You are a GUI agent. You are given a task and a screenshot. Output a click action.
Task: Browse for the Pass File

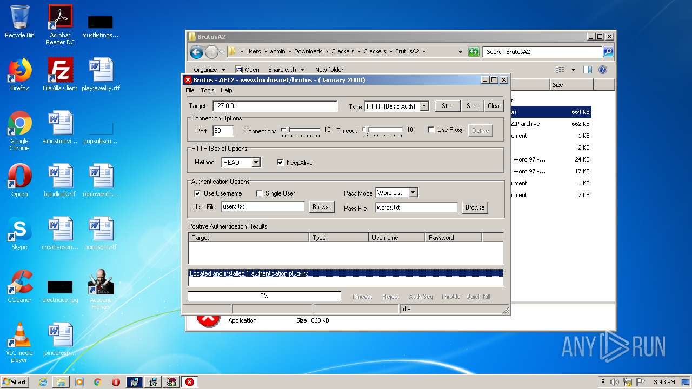(x=475, y=207)
